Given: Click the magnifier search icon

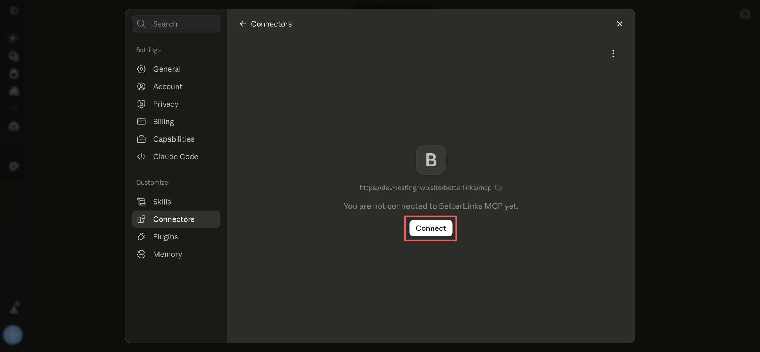Looking at the screenshot, I should (141, 24).
